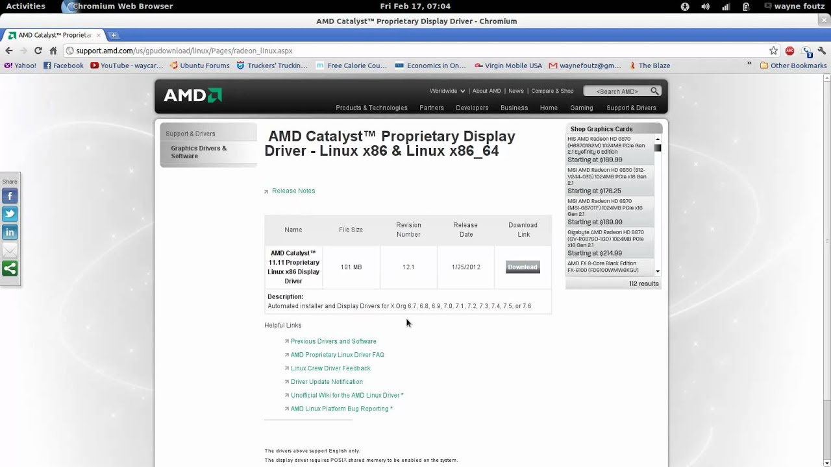Open the accessibility icon in top panel
Viewport: 831px width, 467px height.
point(685,6)
